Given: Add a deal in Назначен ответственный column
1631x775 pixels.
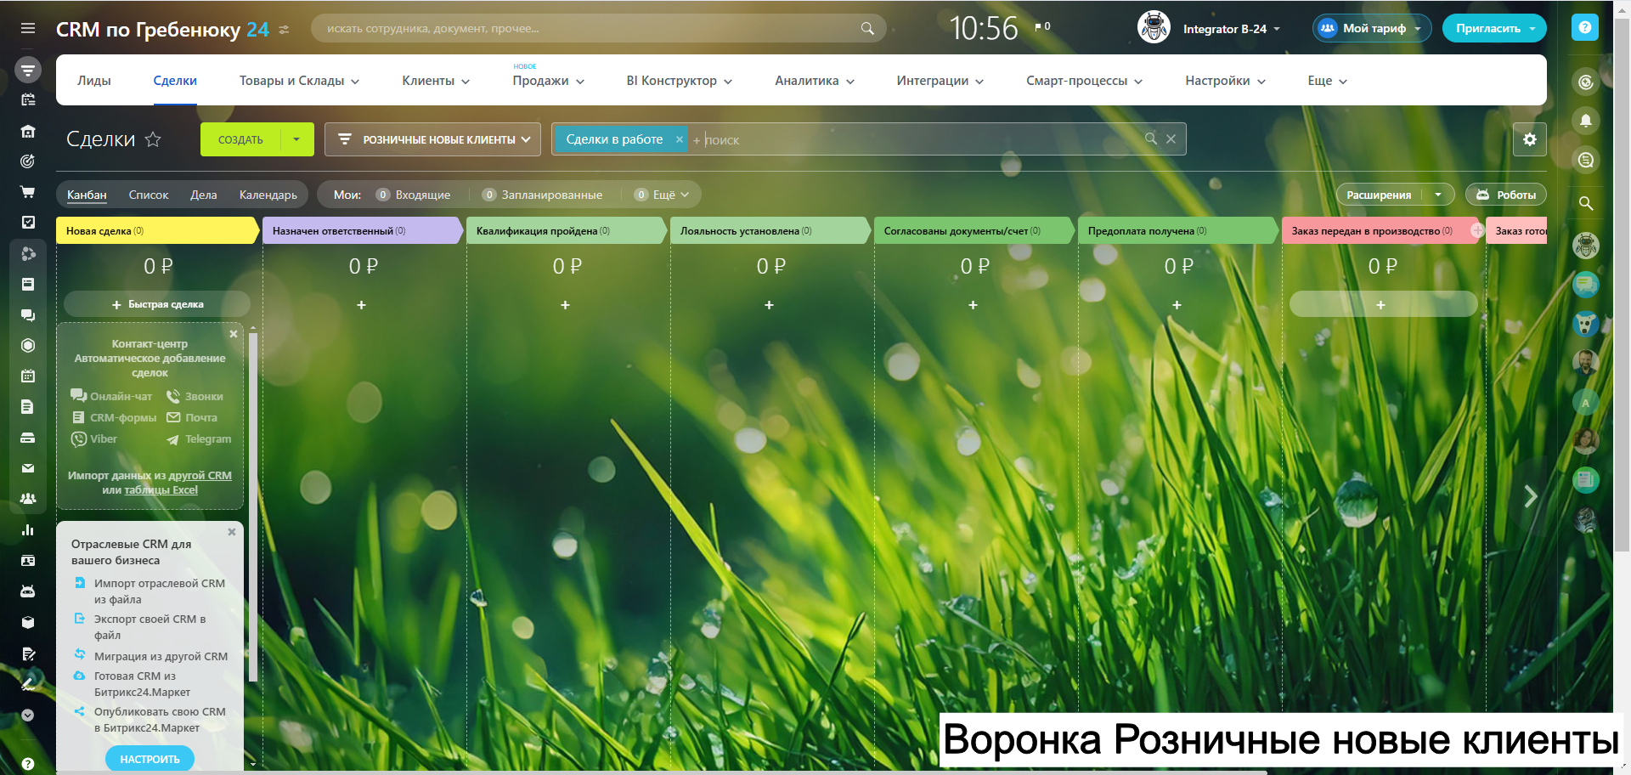Looking at the screenshot, I should pos(361,305).
